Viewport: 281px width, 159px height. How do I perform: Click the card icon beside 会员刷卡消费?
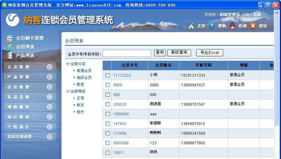[9, 38]
